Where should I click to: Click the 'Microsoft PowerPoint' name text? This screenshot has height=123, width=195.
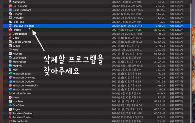pos(25,86)
